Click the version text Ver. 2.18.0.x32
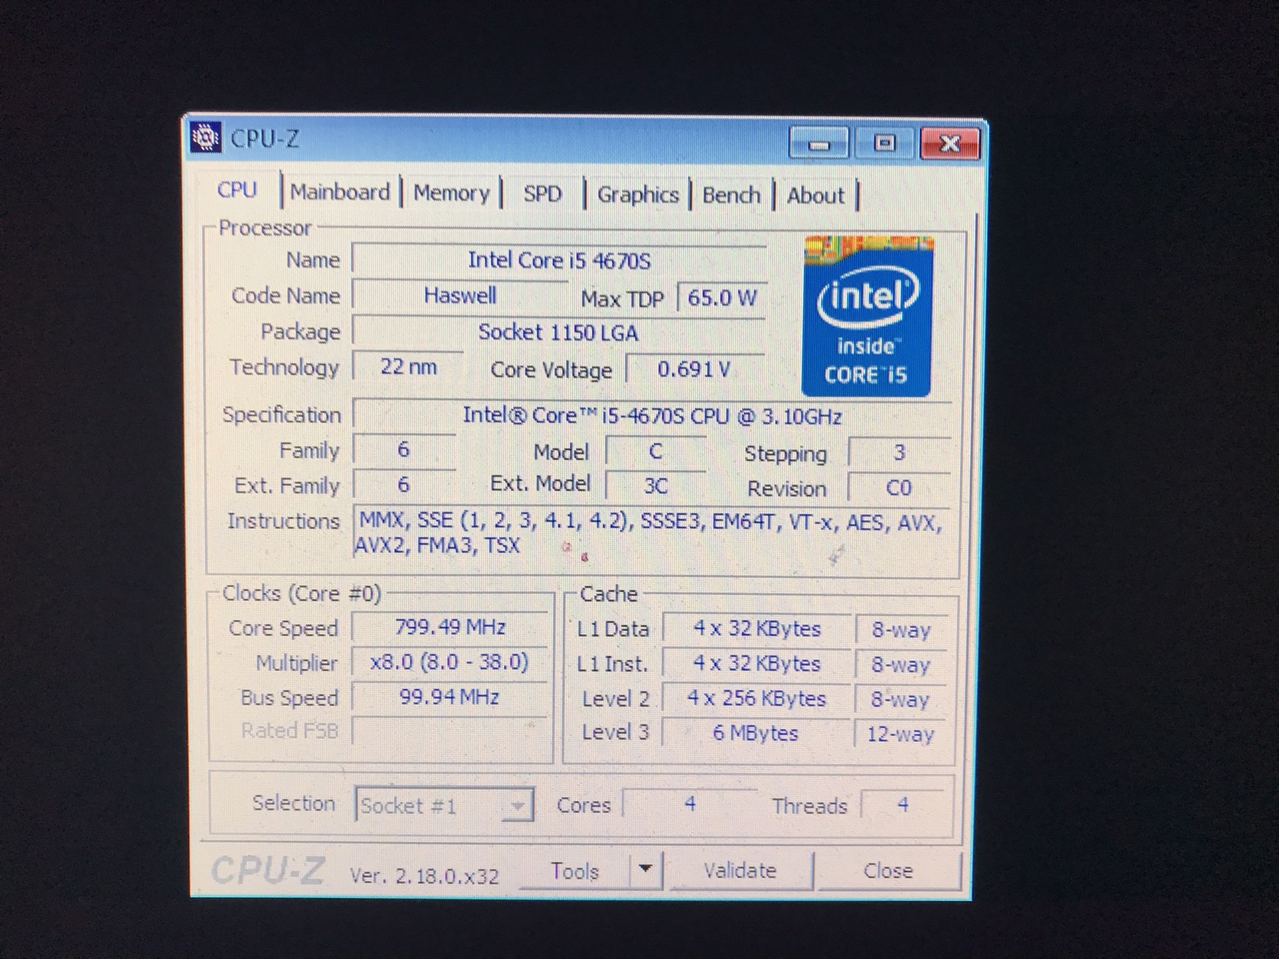1279x959 pixels. (425, 875)
